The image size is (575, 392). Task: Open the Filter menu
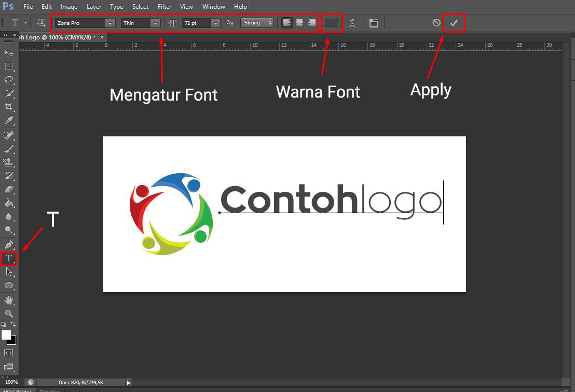(x=164, y=7)
